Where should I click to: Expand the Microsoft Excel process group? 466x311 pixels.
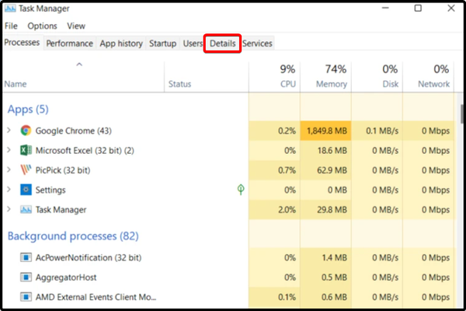pos(9,150)
